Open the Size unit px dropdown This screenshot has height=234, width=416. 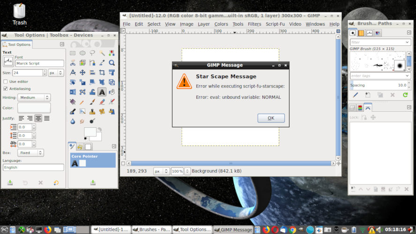pos(56,73)
